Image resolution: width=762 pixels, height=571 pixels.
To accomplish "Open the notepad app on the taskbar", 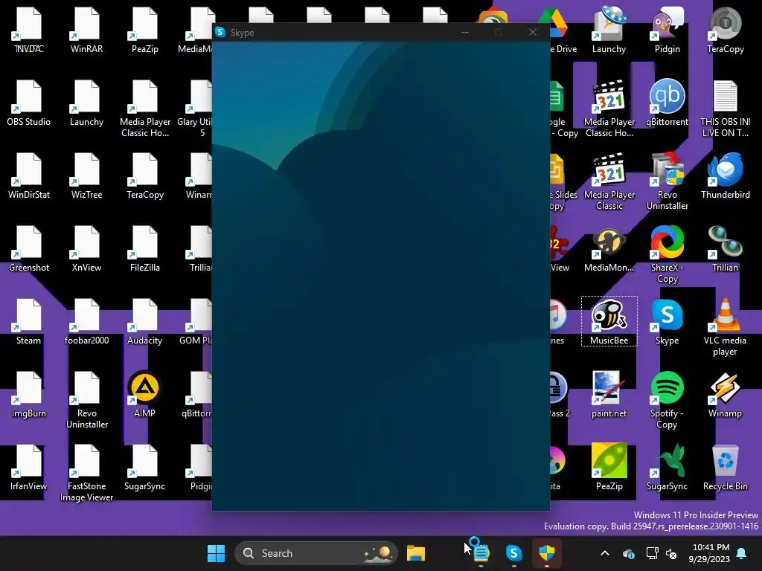I will pos(481,553).
